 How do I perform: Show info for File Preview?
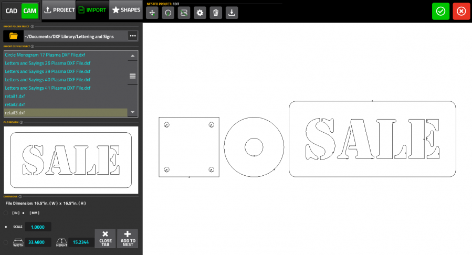[21, 122]
